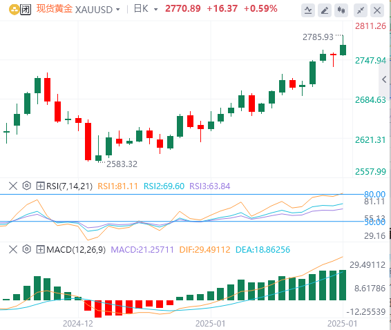
Task: Open RSI indicator settings gear
Action: click(26, 186)
